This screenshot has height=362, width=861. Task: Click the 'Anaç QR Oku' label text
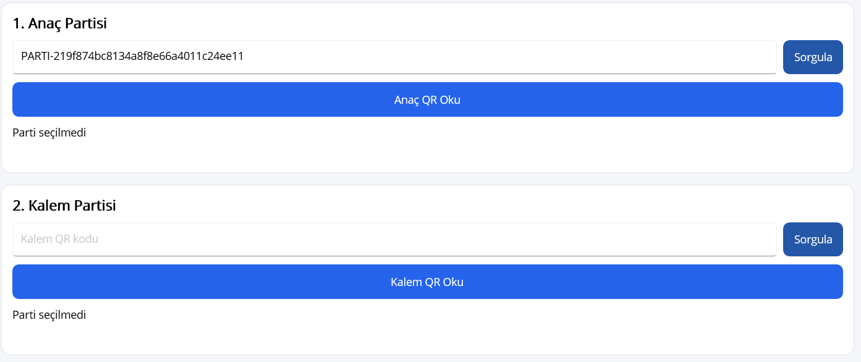(428, 100)
